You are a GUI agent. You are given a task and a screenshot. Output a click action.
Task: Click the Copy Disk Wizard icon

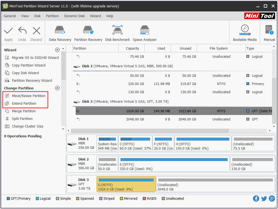coord(7,73)
